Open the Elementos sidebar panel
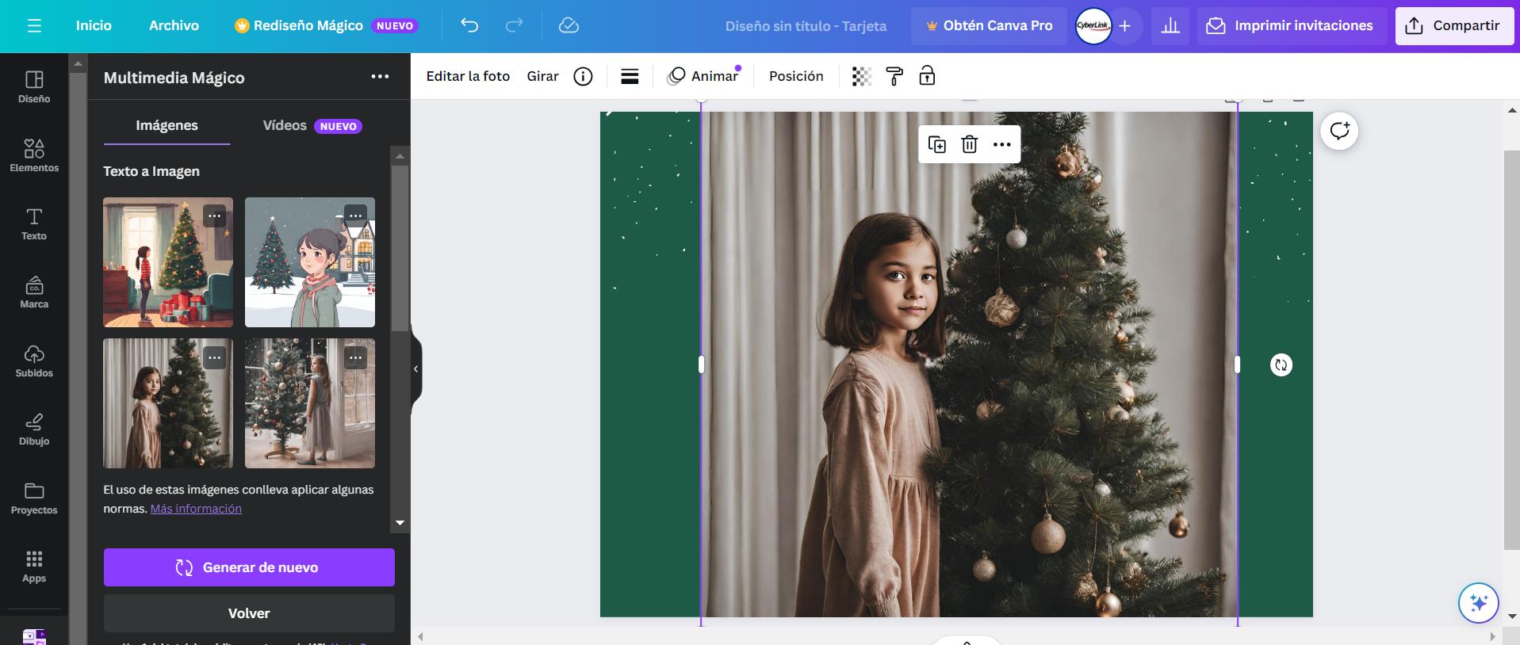This screenshot has width=1520, height=645. 34,155
